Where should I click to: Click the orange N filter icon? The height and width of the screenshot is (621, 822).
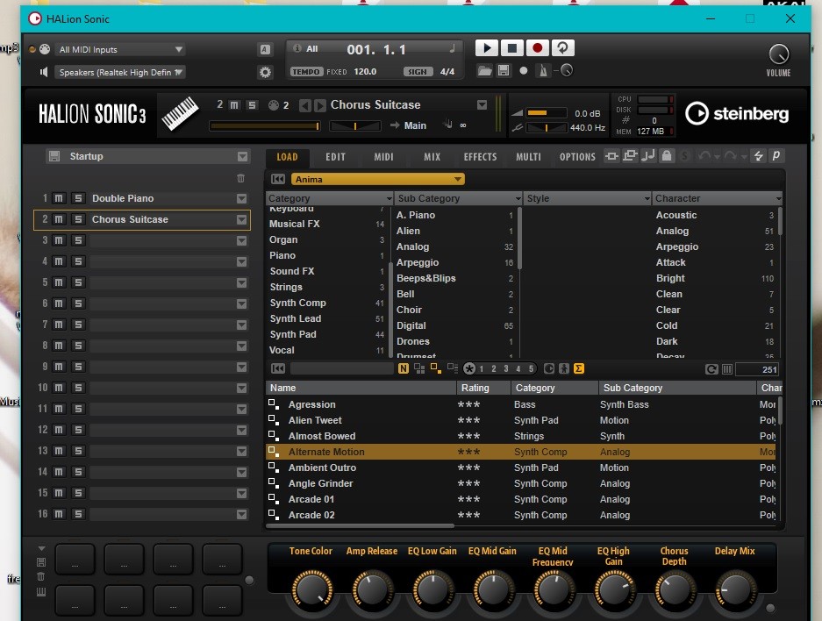pyautogui.click(x=404, y=369)
